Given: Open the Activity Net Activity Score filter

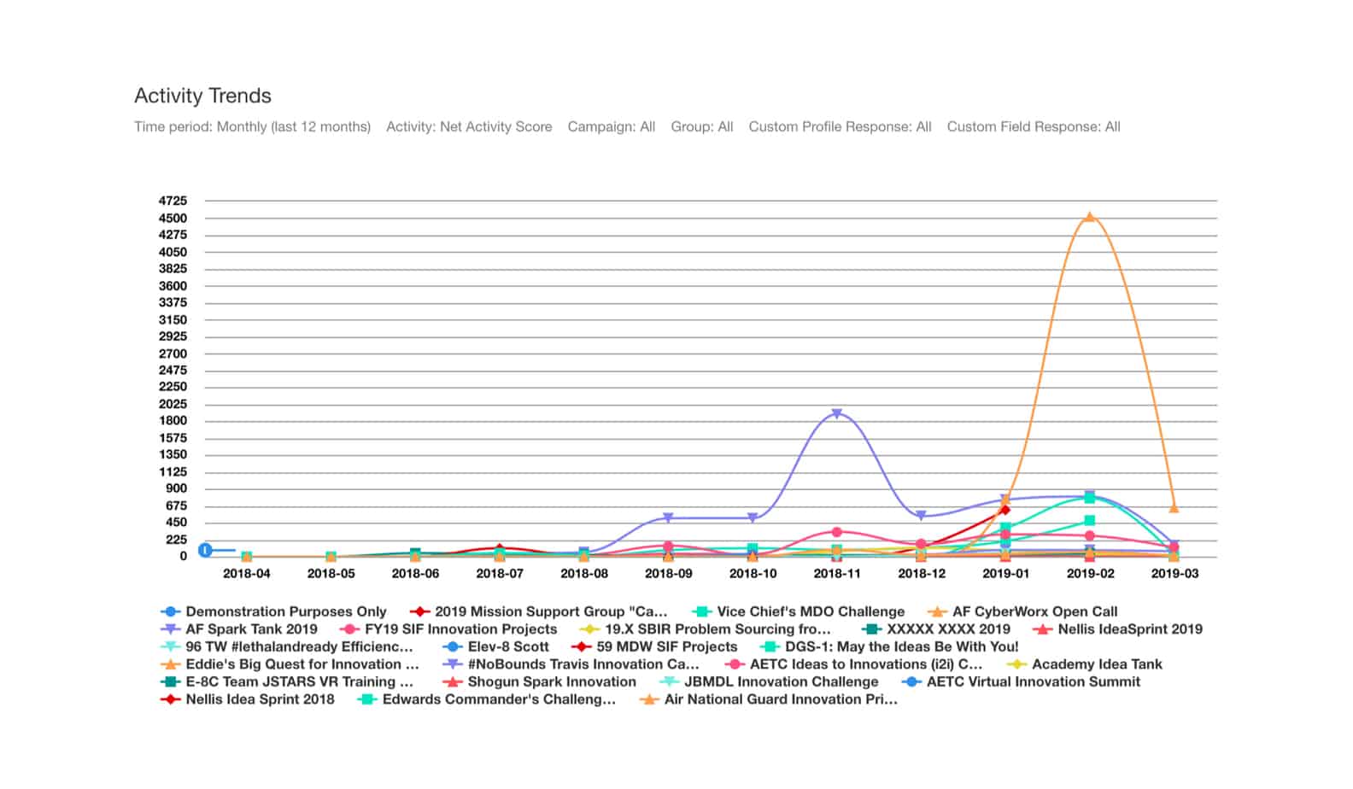Looking at the screenshot, I should [x=469, y=127].
